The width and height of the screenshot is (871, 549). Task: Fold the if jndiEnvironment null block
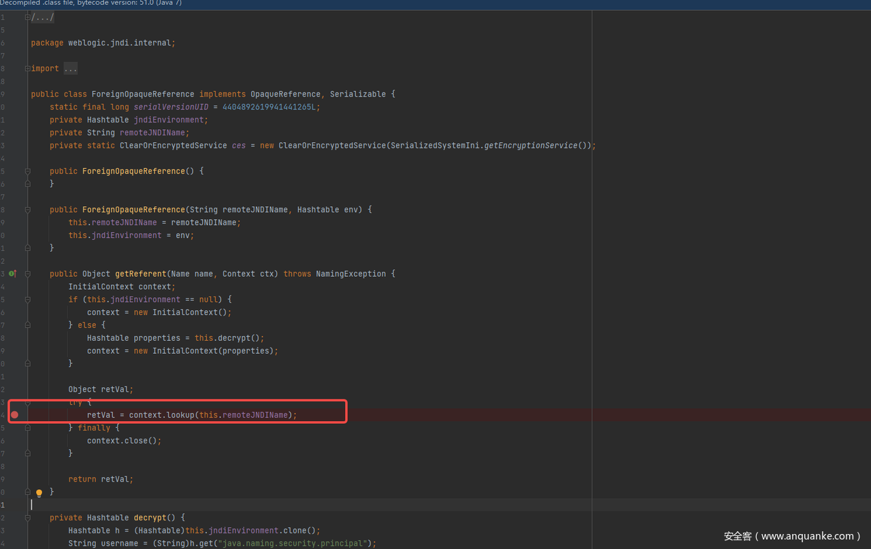pos(28,299)
